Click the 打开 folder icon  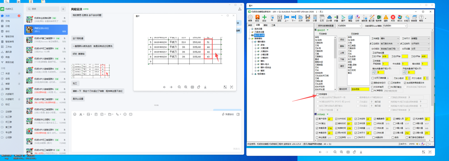[x=301, y=18]
